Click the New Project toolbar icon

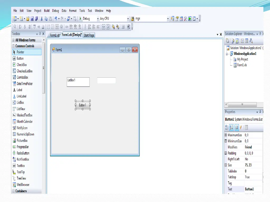(15, 19)
